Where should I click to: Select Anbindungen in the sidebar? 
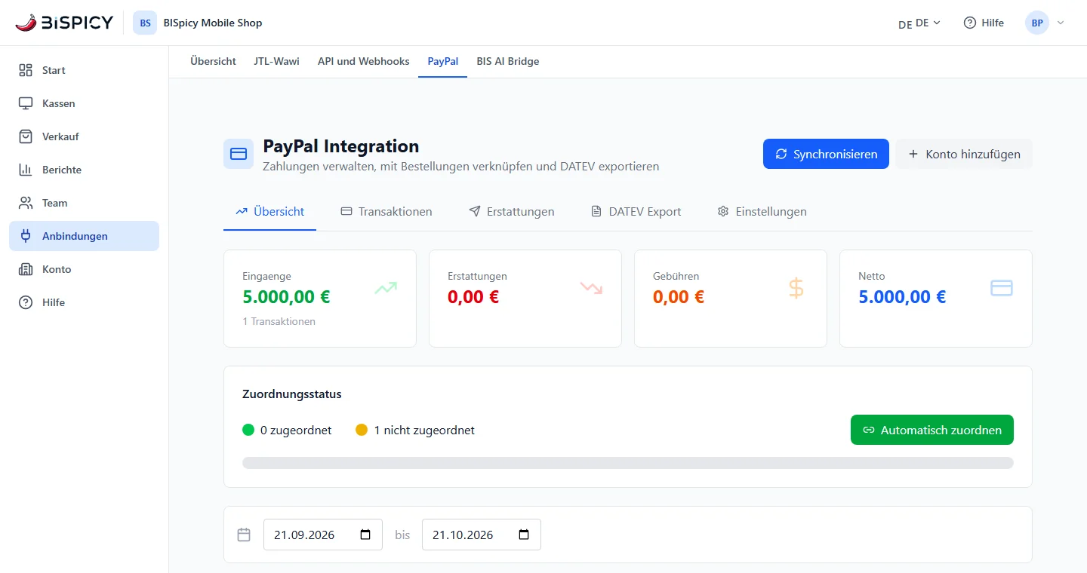pos(84,236)
